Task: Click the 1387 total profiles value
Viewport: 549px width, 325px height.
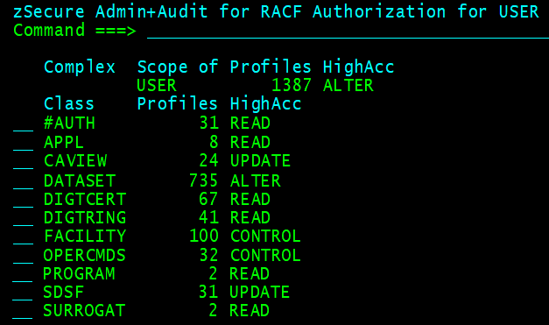Action: click(292, 86)
